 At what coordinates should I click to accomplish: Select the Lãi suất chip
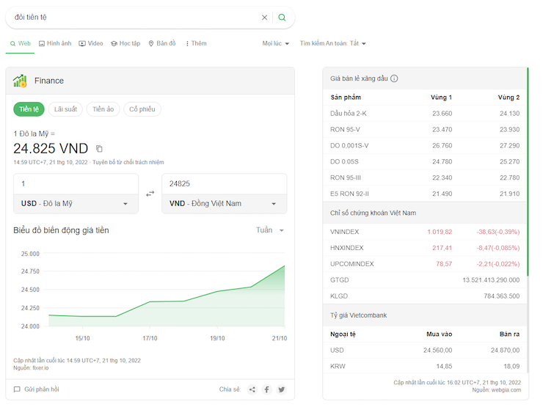tap(66, 109)
